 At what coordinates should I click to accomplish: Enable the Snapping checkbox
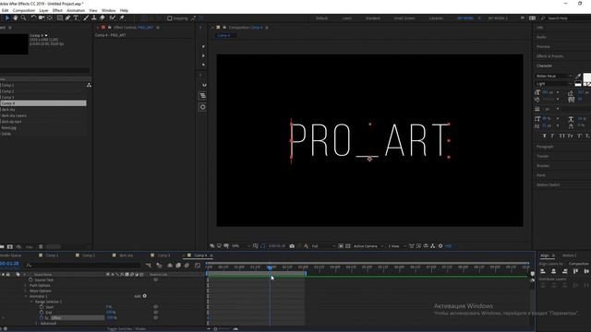coord(170,18)
